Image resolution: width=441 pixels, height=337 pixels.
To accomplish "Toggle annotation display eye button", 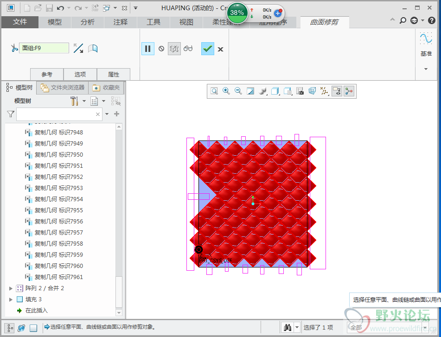I will tap(337, 91).
